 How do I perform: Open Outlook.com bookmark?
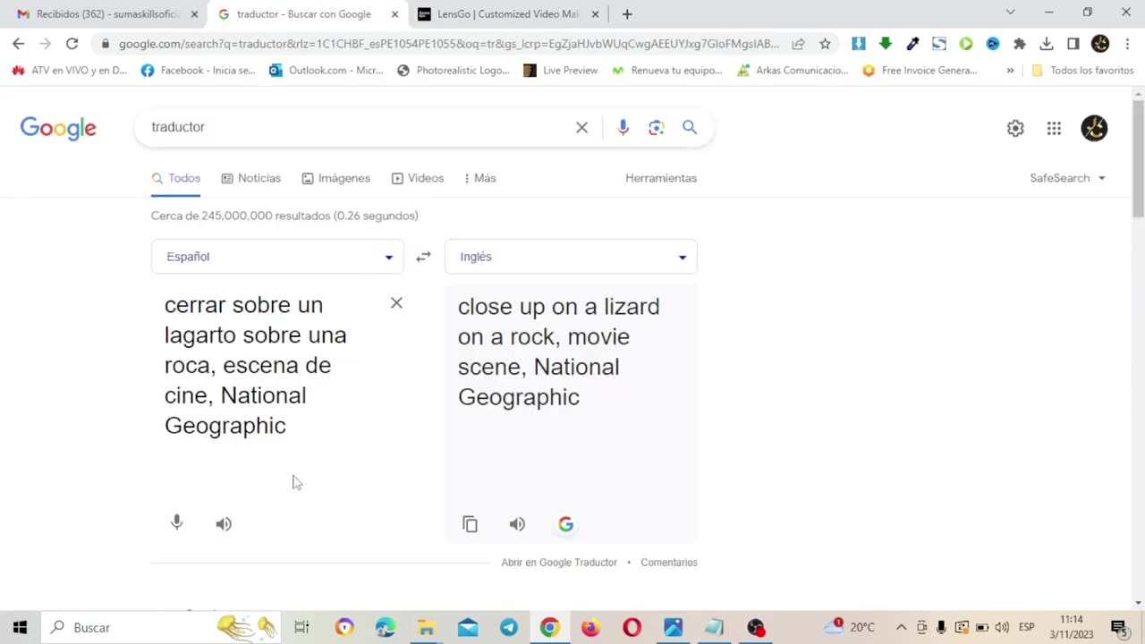pyautogui.click(x=326, y=70)
